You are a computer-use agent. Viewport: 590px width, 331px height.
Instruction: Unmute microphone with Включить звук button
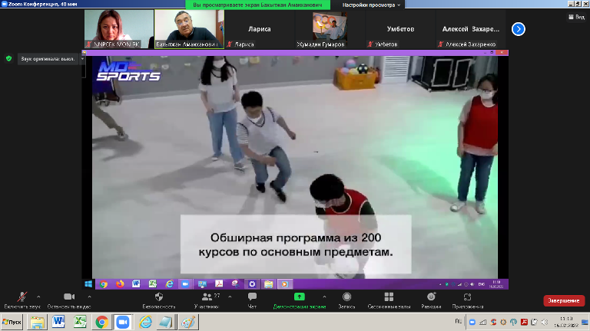(22, 300)
